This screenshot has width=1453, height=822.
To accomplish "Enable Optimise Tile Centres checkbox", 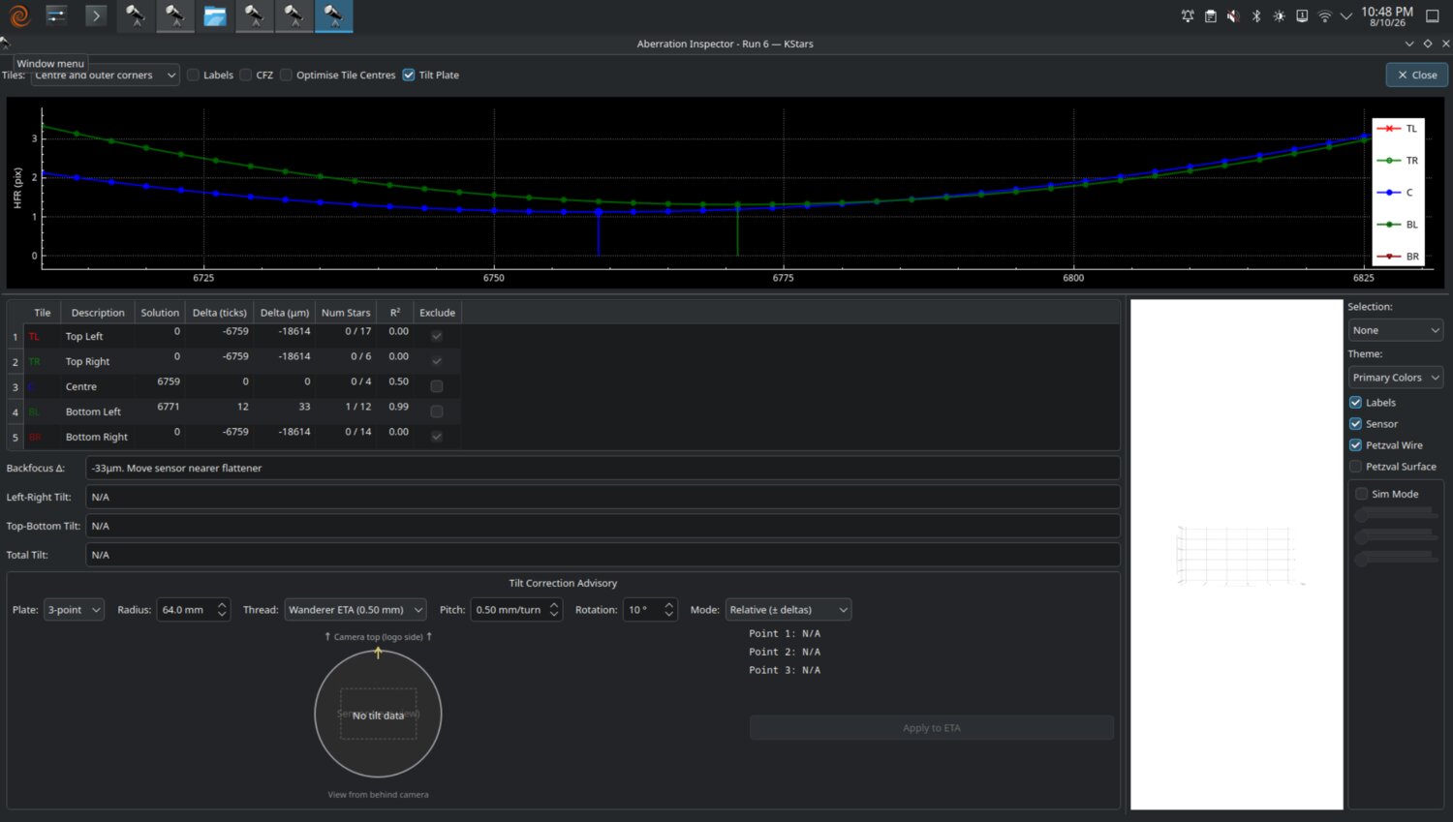I will 287,75.
